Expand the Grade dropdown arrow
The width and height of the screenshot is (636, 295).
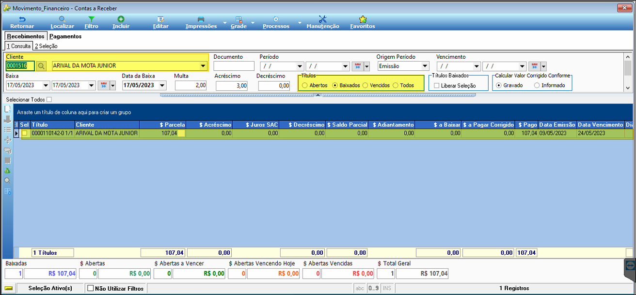tap(253, 23)
